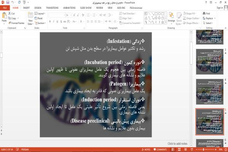
Task: Toggle the Comments pane from the status bar
Action: [x=160, y=149]
